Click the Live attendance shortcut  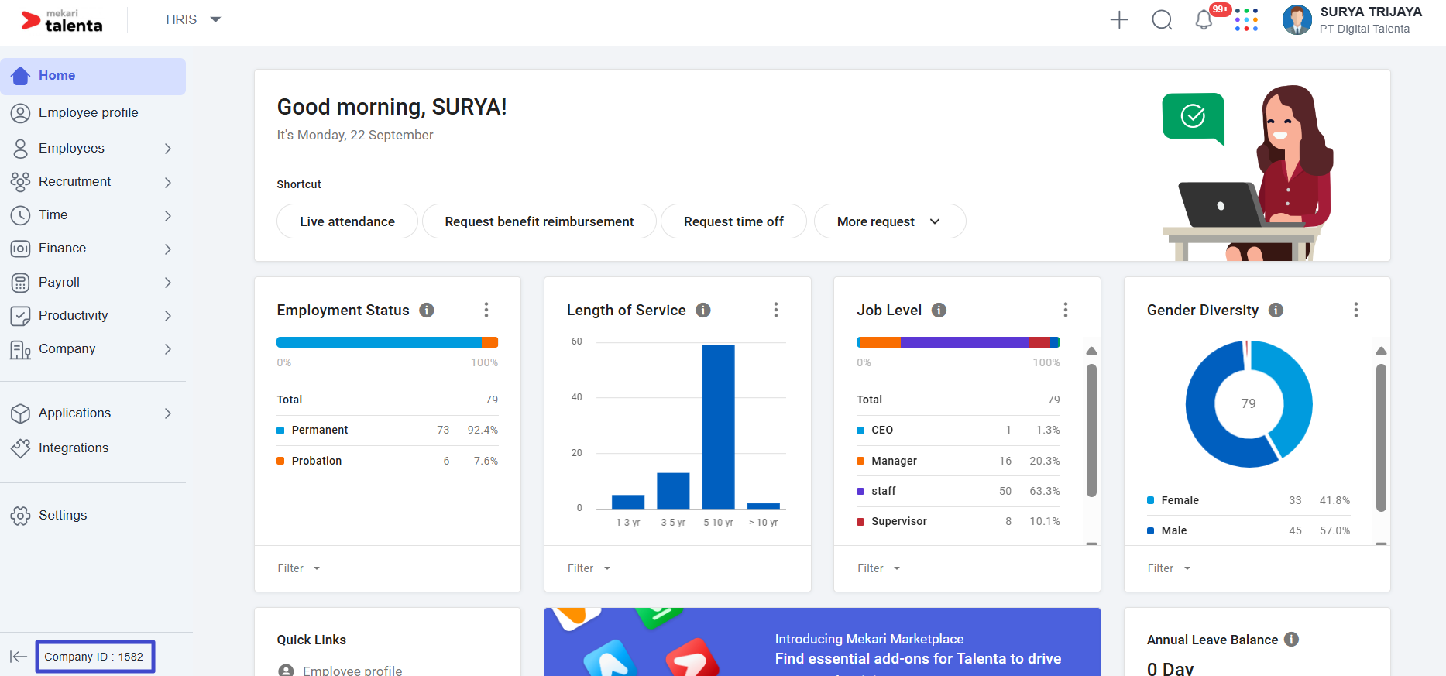coord(347,221)
